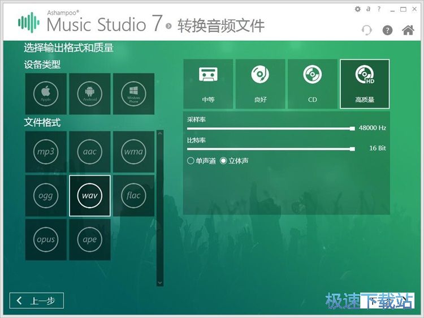
Task: Open the help question mark icon
Action: (x=387, y=31)
